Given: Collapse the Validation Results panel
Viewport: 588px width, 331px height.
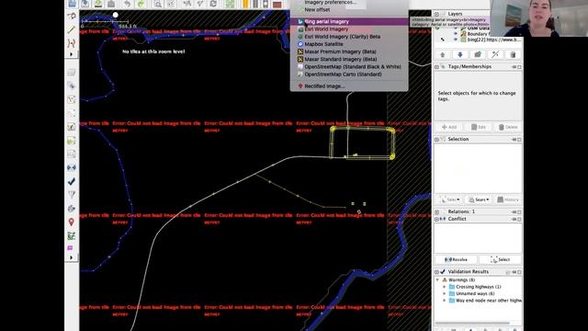Looking at the screenshot, I should click(437, 272).
